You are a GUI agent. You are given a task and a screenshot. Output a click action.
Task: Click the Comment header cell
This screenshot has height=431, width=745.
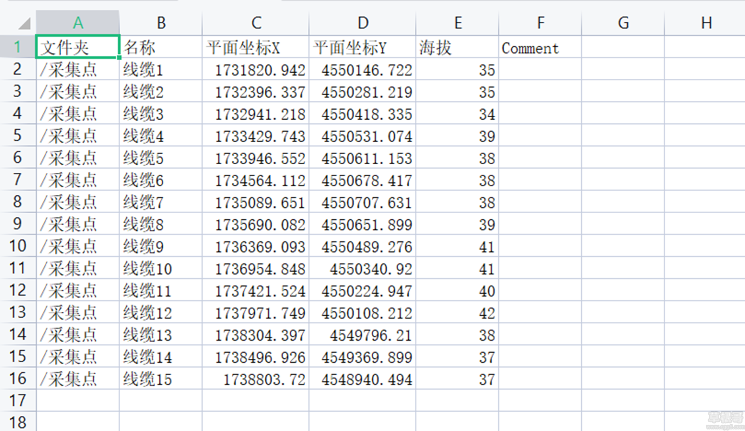[x=540, y=47]
